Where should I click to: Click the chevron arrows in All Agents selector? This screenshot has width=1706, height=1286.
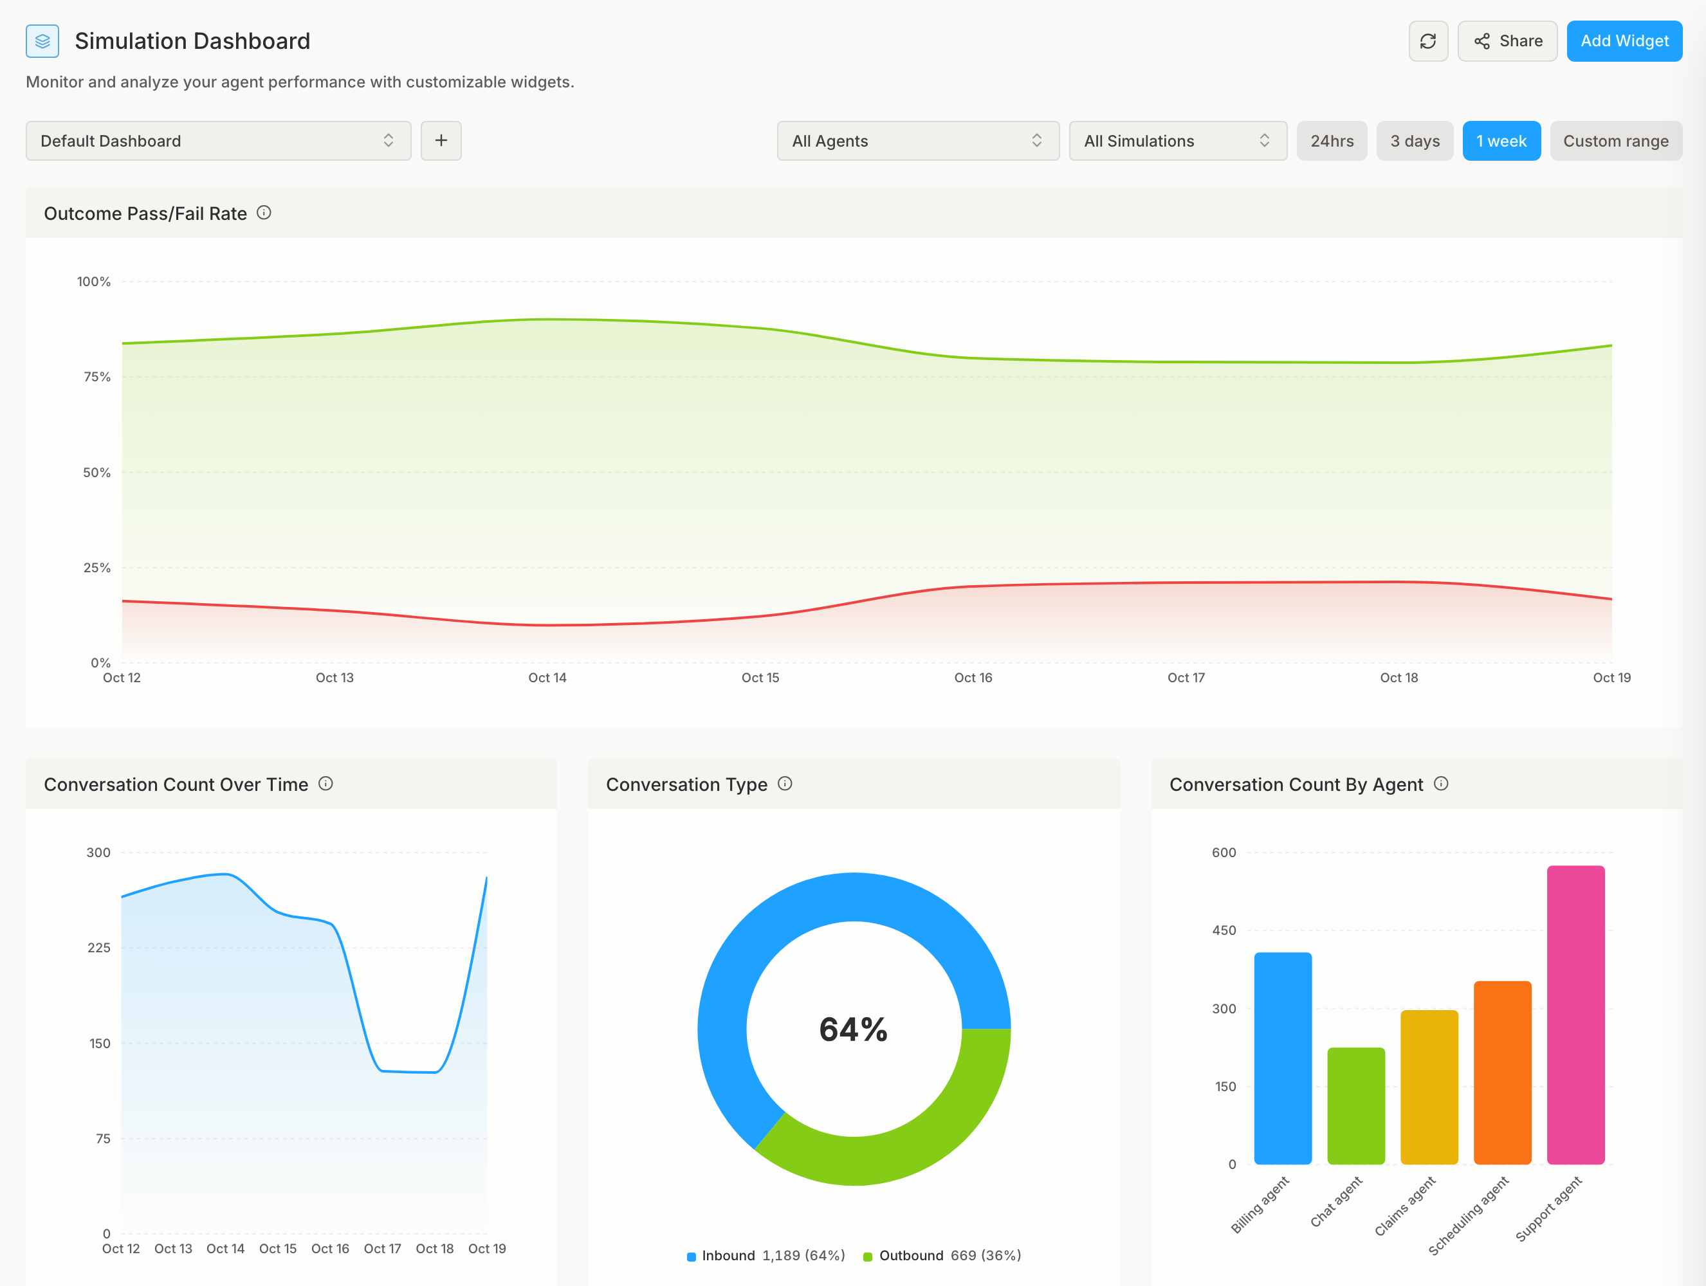click(x=1036, y=140)
